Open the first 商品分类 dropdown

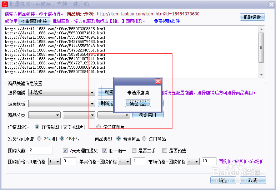click(44, 115)
